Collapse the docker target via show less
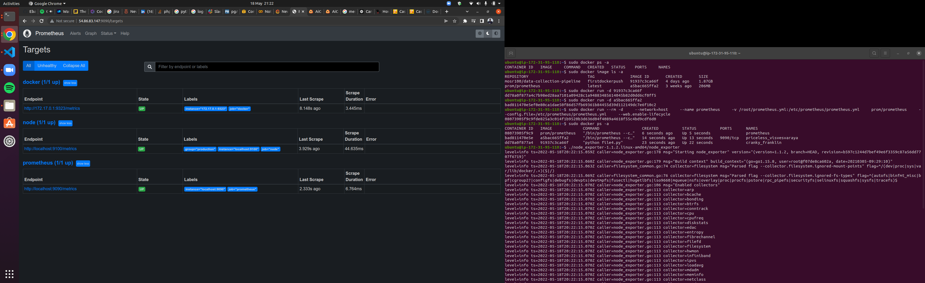The height and width of the screenshot is (283, 925). (x=70, y=83)
